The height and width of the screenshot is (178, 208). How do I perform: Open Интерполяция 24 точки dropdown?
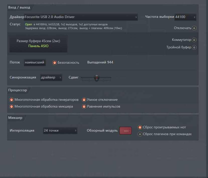(60, 131)
